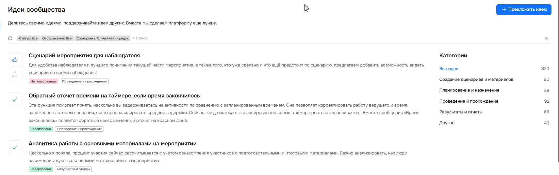Open the "Сортировка: Случайный порядок" filter
The height and width of the screenshot is (175, 559).
pyautogui.click(x=102, y=38)
